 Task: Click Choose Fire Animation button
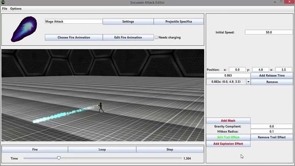point(74,37)
